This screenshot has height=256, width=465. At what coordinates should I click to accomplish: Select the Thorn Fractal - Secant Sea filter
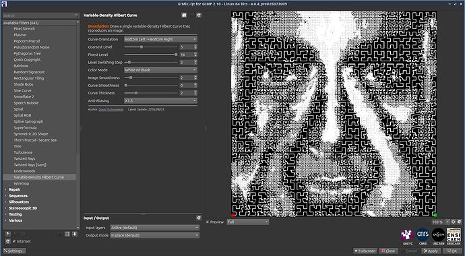click(35, 140)
